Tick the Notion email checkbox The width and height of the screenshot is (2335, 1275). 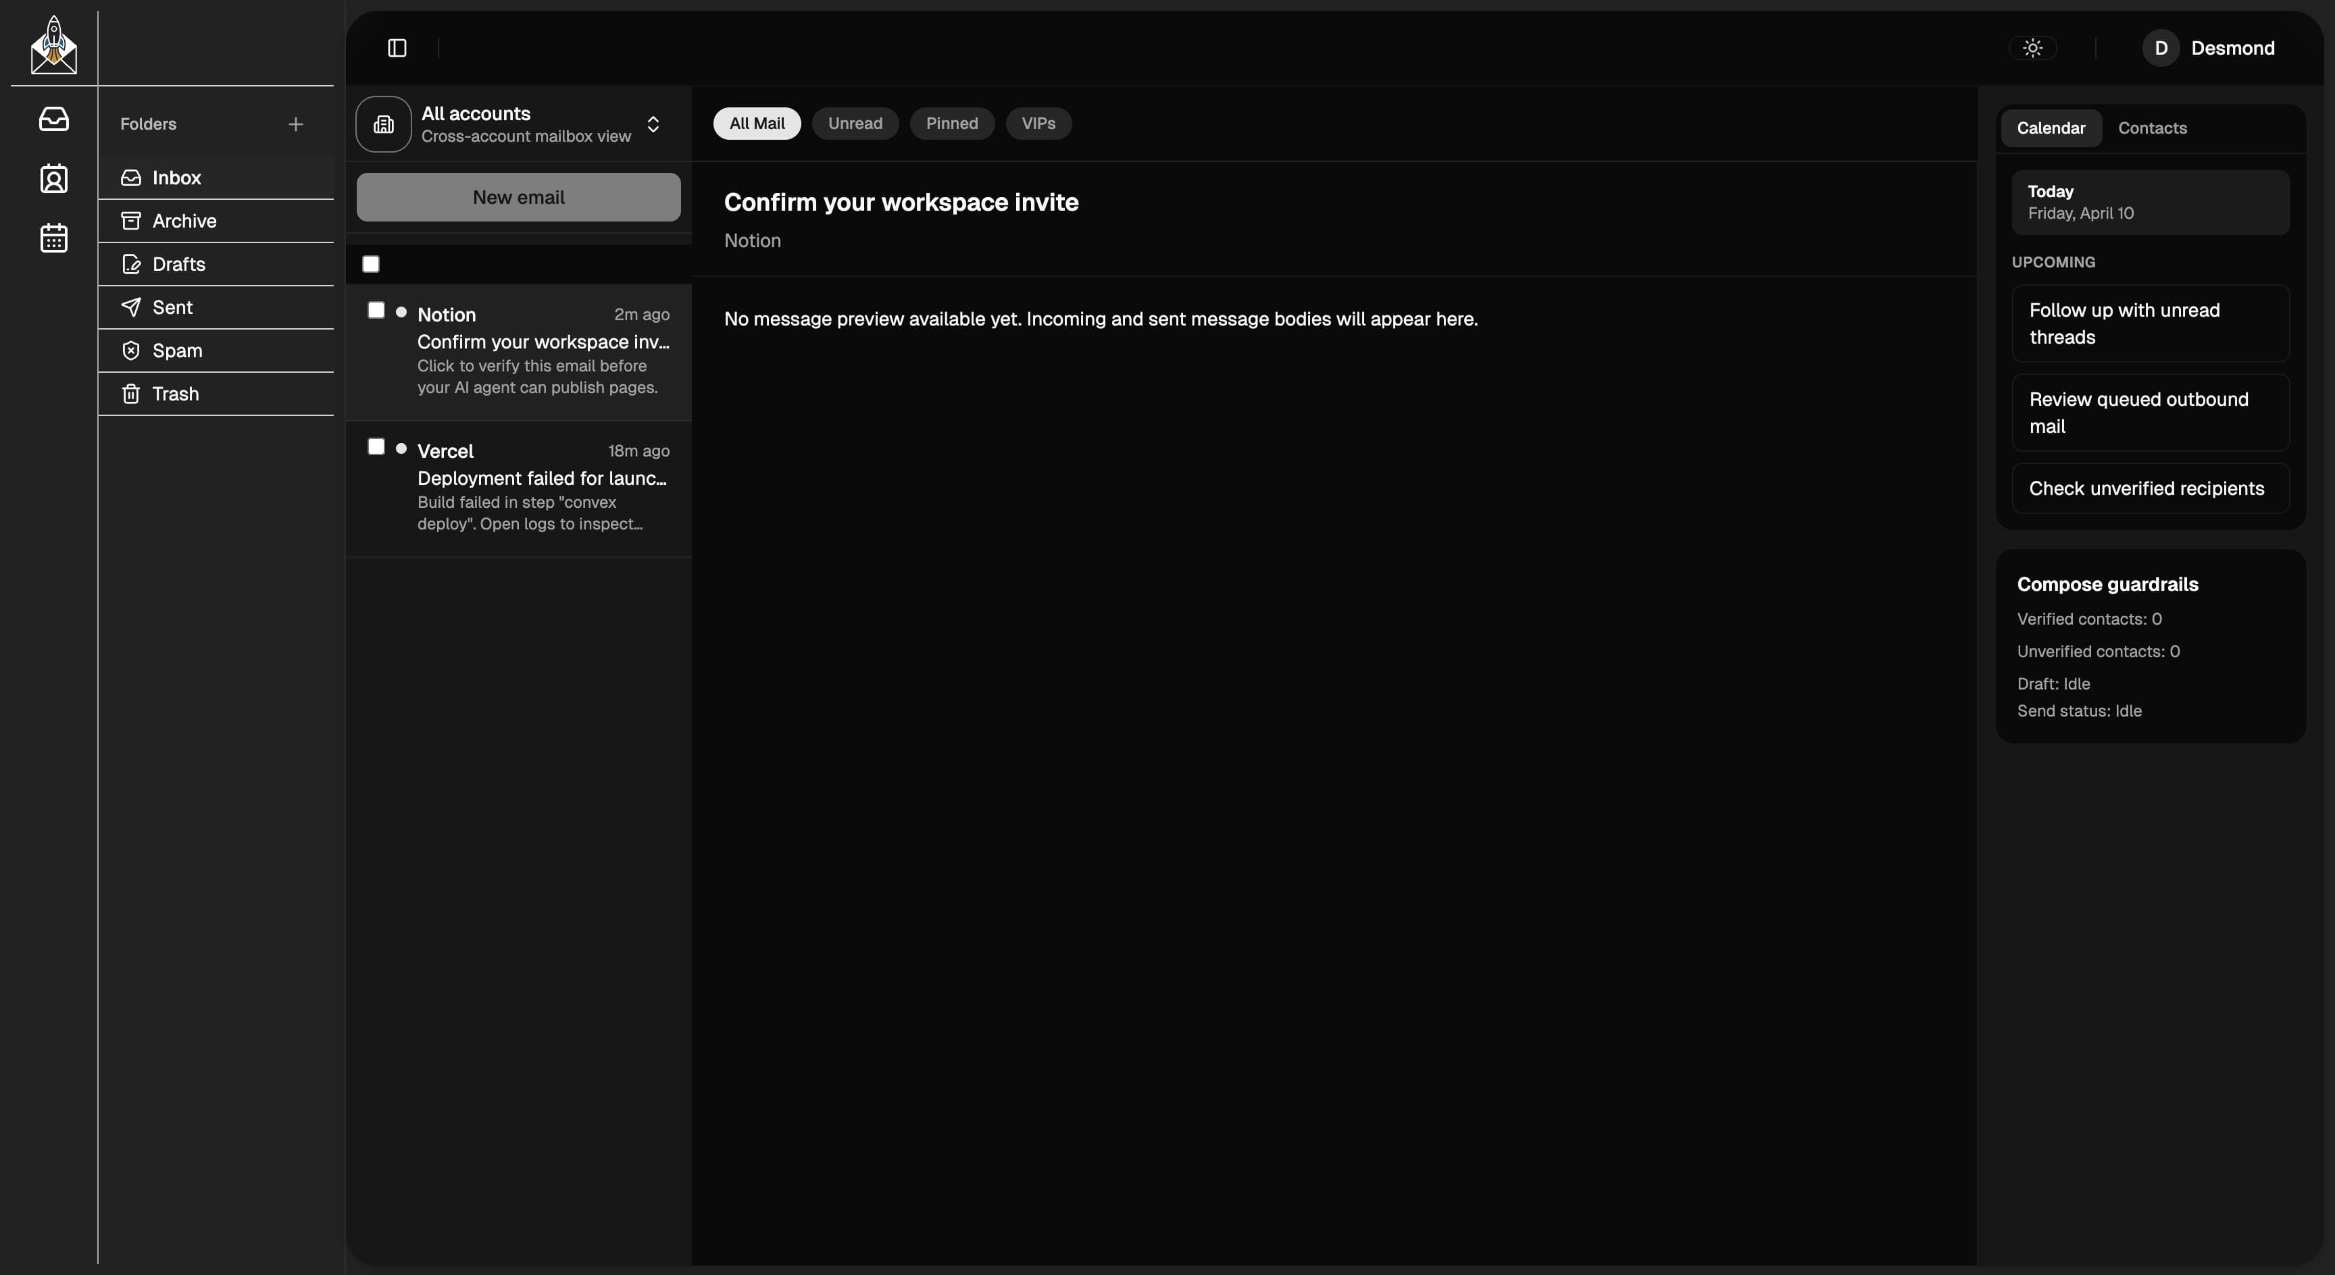376,310
